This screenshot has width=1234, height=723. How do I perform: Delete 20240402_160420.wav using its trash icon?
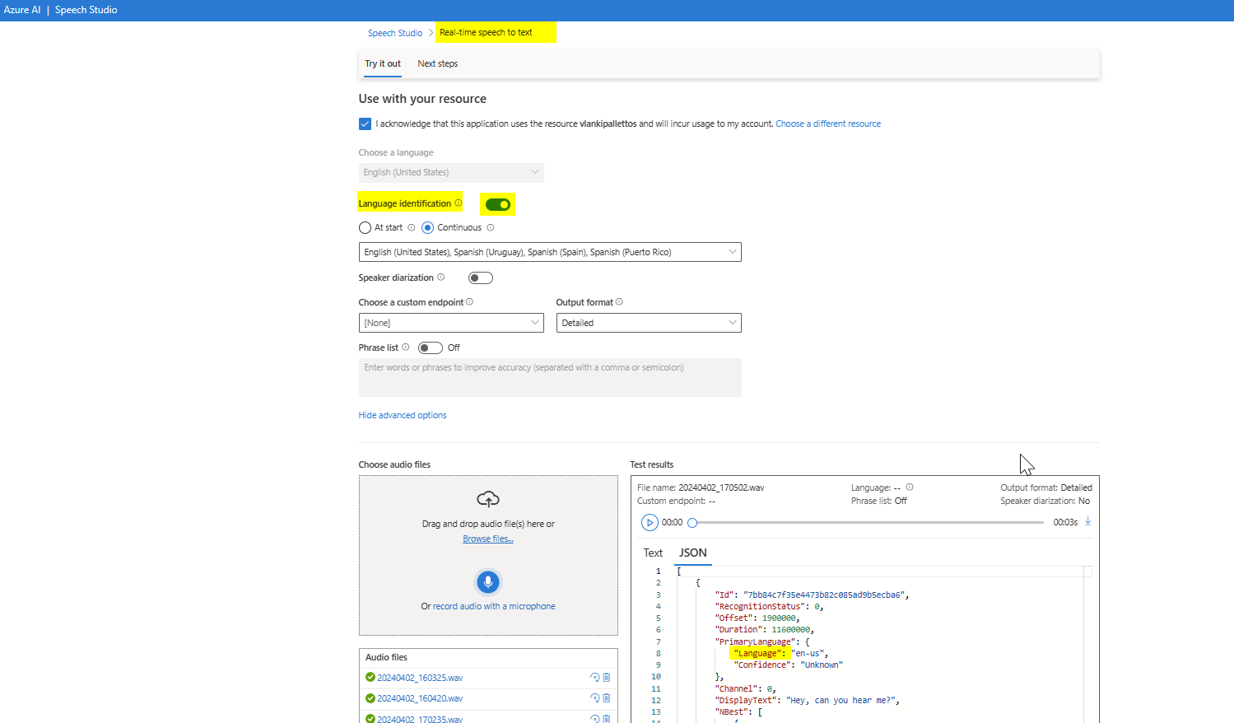pyautogui.click(x=607, y=697)
